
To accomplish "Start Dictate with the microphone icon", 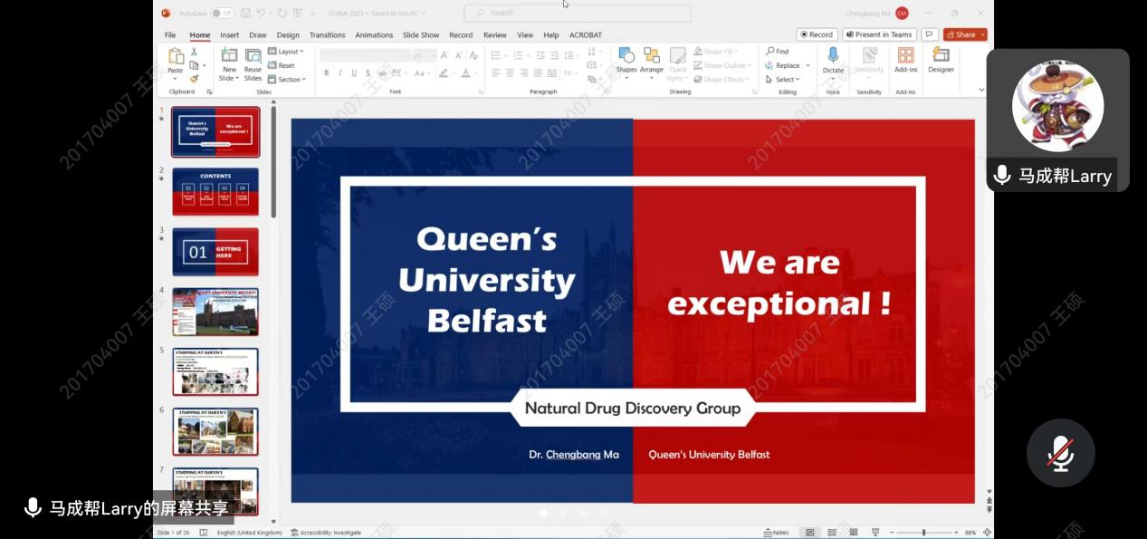I will coord(833,59).
